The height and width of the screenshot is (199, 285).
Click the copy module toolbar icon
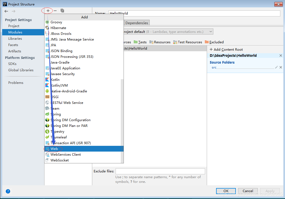62,11
